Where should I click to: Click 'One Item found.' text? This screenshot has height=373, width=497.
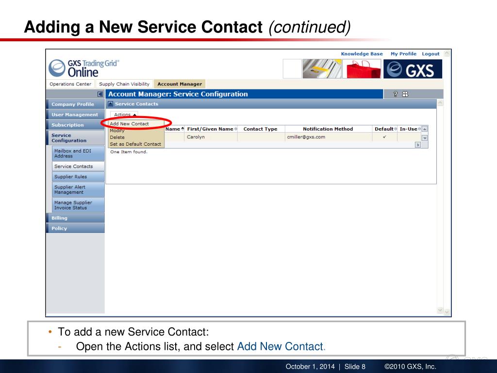[129, 152]
